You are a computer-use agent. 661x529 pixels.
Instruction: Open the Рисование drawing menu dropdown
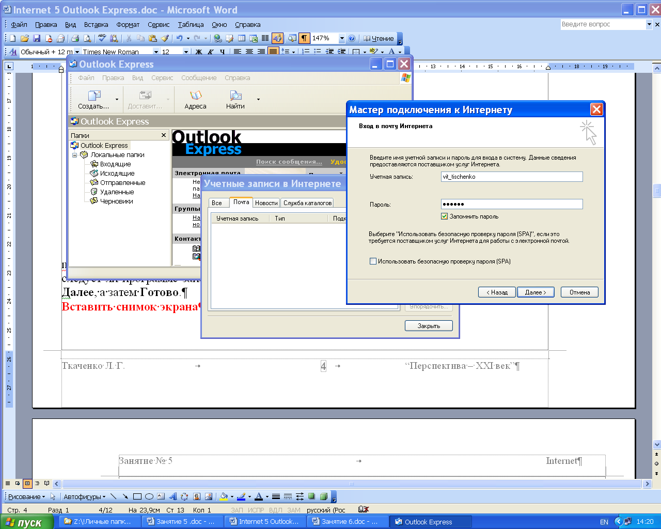(26, 496)
